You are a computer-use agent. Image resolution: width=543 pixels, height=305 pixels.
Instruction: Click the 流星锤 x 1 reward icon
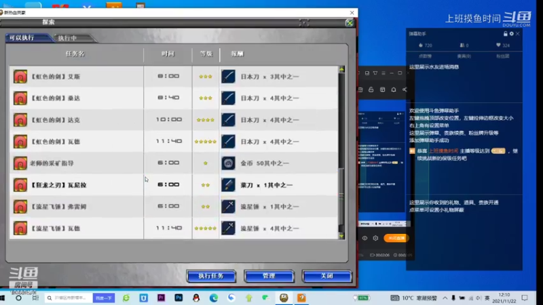click(228, 207)
